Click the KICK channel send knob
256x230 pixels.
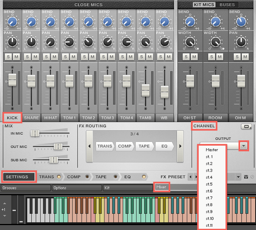(x=12, y=21)
